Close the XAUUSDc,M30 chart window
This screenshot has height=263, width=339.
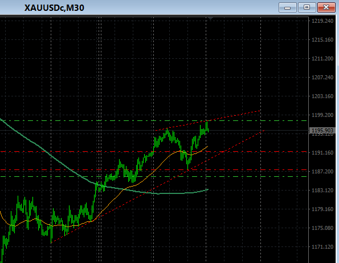pyautogui.click(x=326, y=7)
